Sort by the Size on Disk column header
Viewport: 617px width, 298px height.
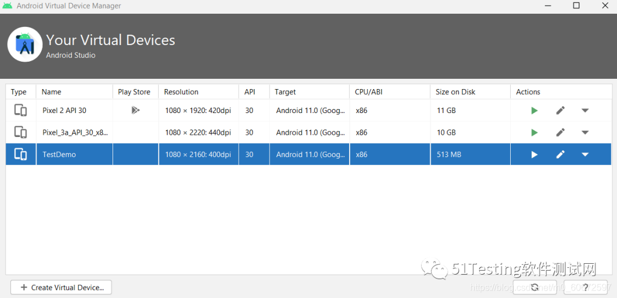pos(470,92)
